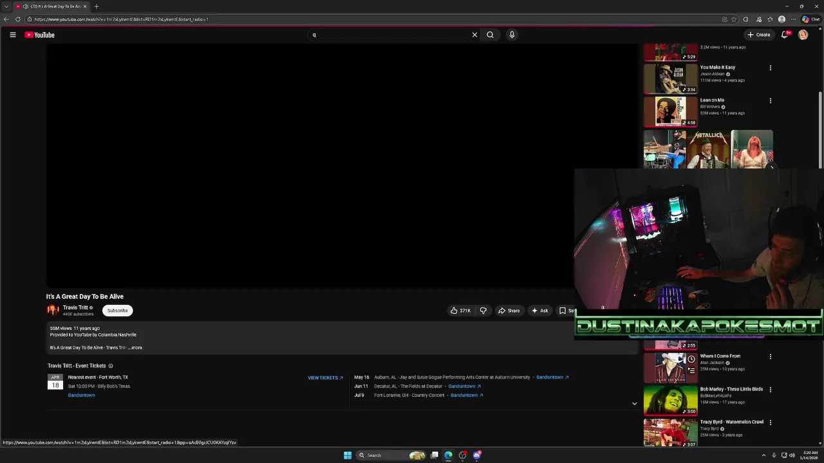Open the Travis Tritt channel name

75,307
